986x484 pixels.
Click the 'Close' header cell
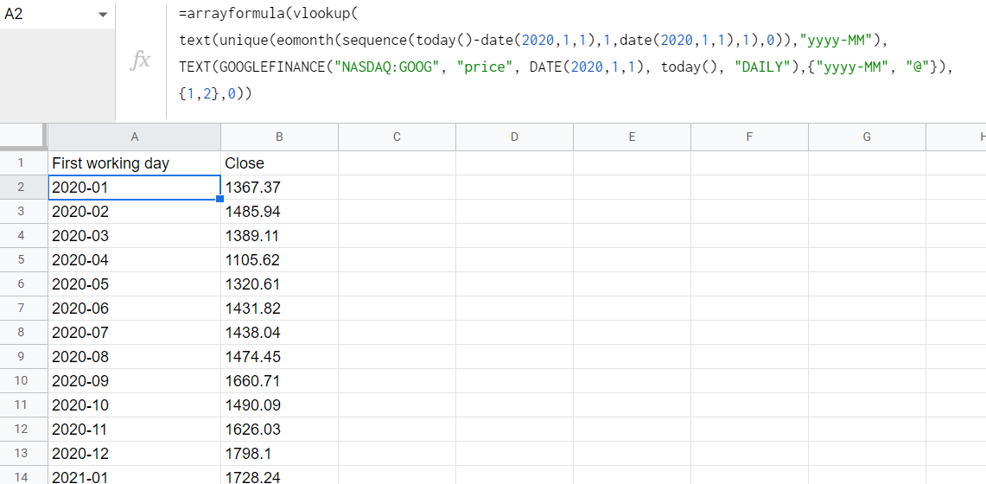coord(279,163)
